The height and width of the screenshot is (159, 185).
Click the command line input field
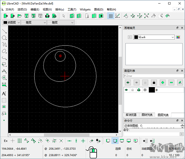[151, 134]
